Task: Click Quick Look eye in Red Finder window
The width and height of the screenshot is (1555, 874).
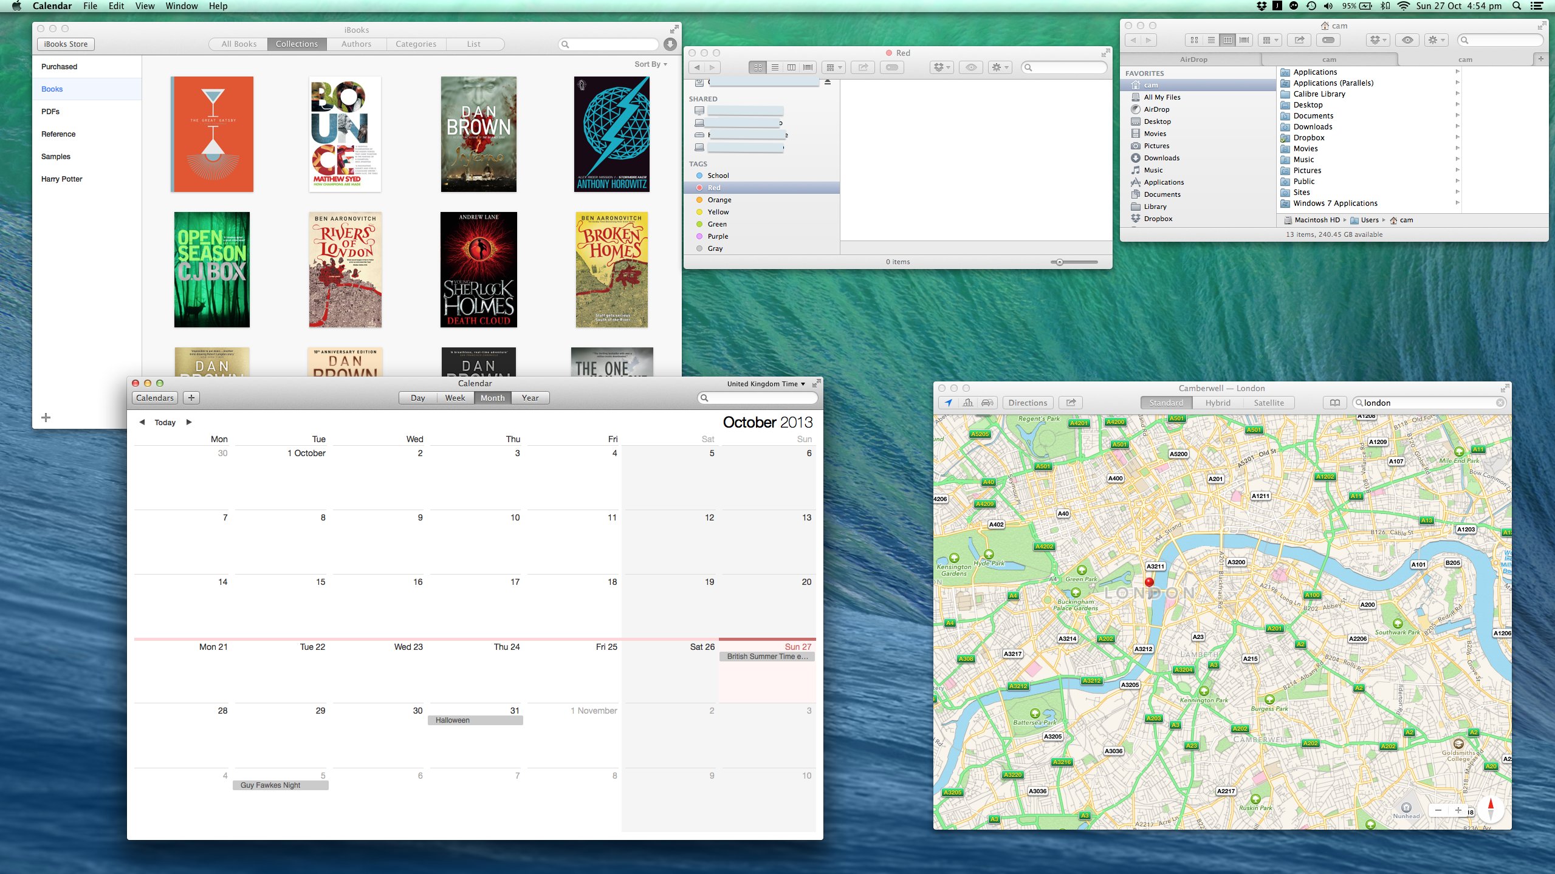Action: point(971,67)
